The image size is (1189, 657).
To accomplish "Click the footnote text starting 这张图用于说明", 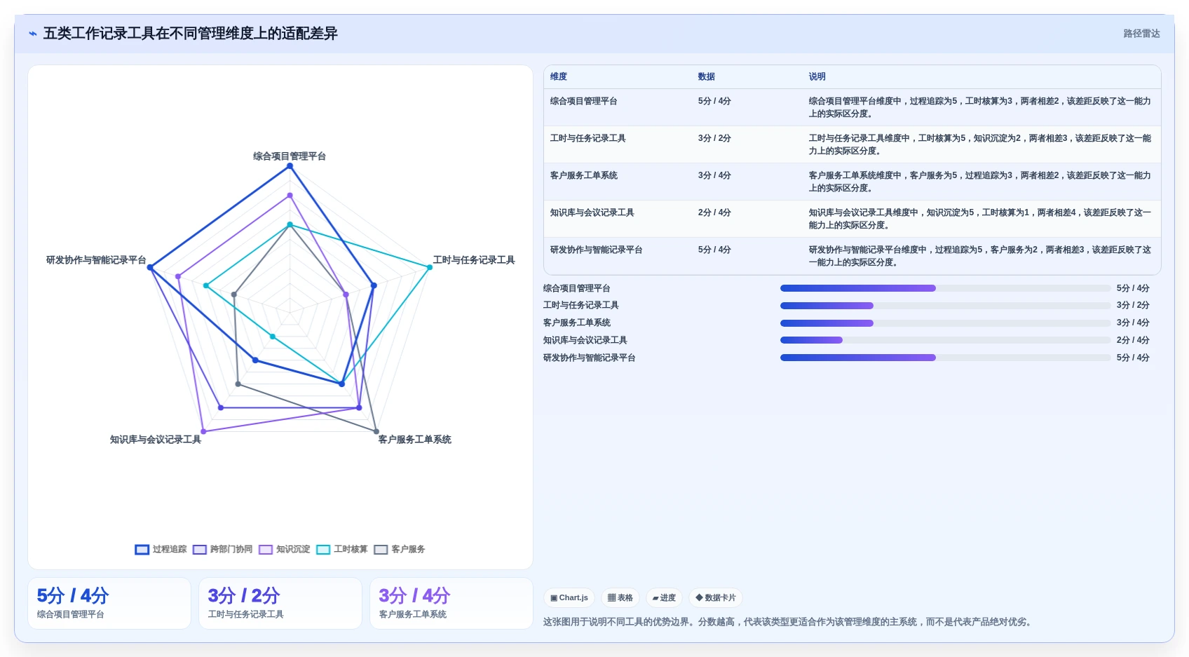I will pyautogui.click(x=787, y=622).
